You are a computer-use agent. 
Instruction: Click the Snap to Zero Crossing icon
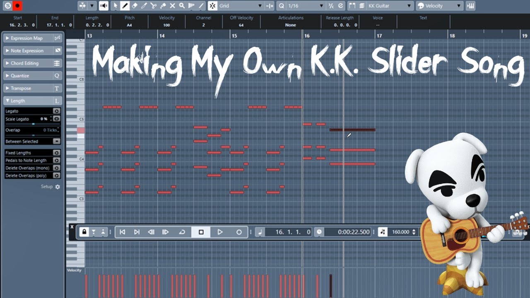tap(270, 6)
